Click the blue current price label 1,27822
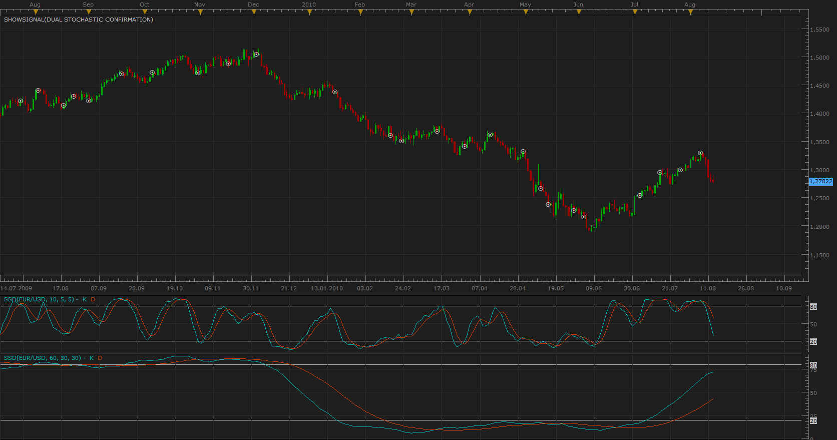The image size is (837, 440). click(821, 181)
